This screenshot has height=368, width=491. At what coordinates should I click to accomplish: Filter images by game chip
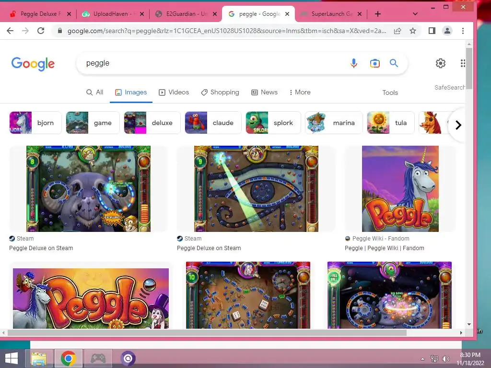click(93, 123)
